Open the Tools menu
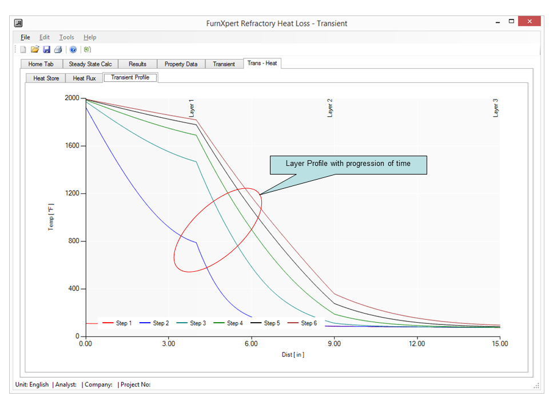The width and height of the screenshot is (549, 412). pos(66,37)
